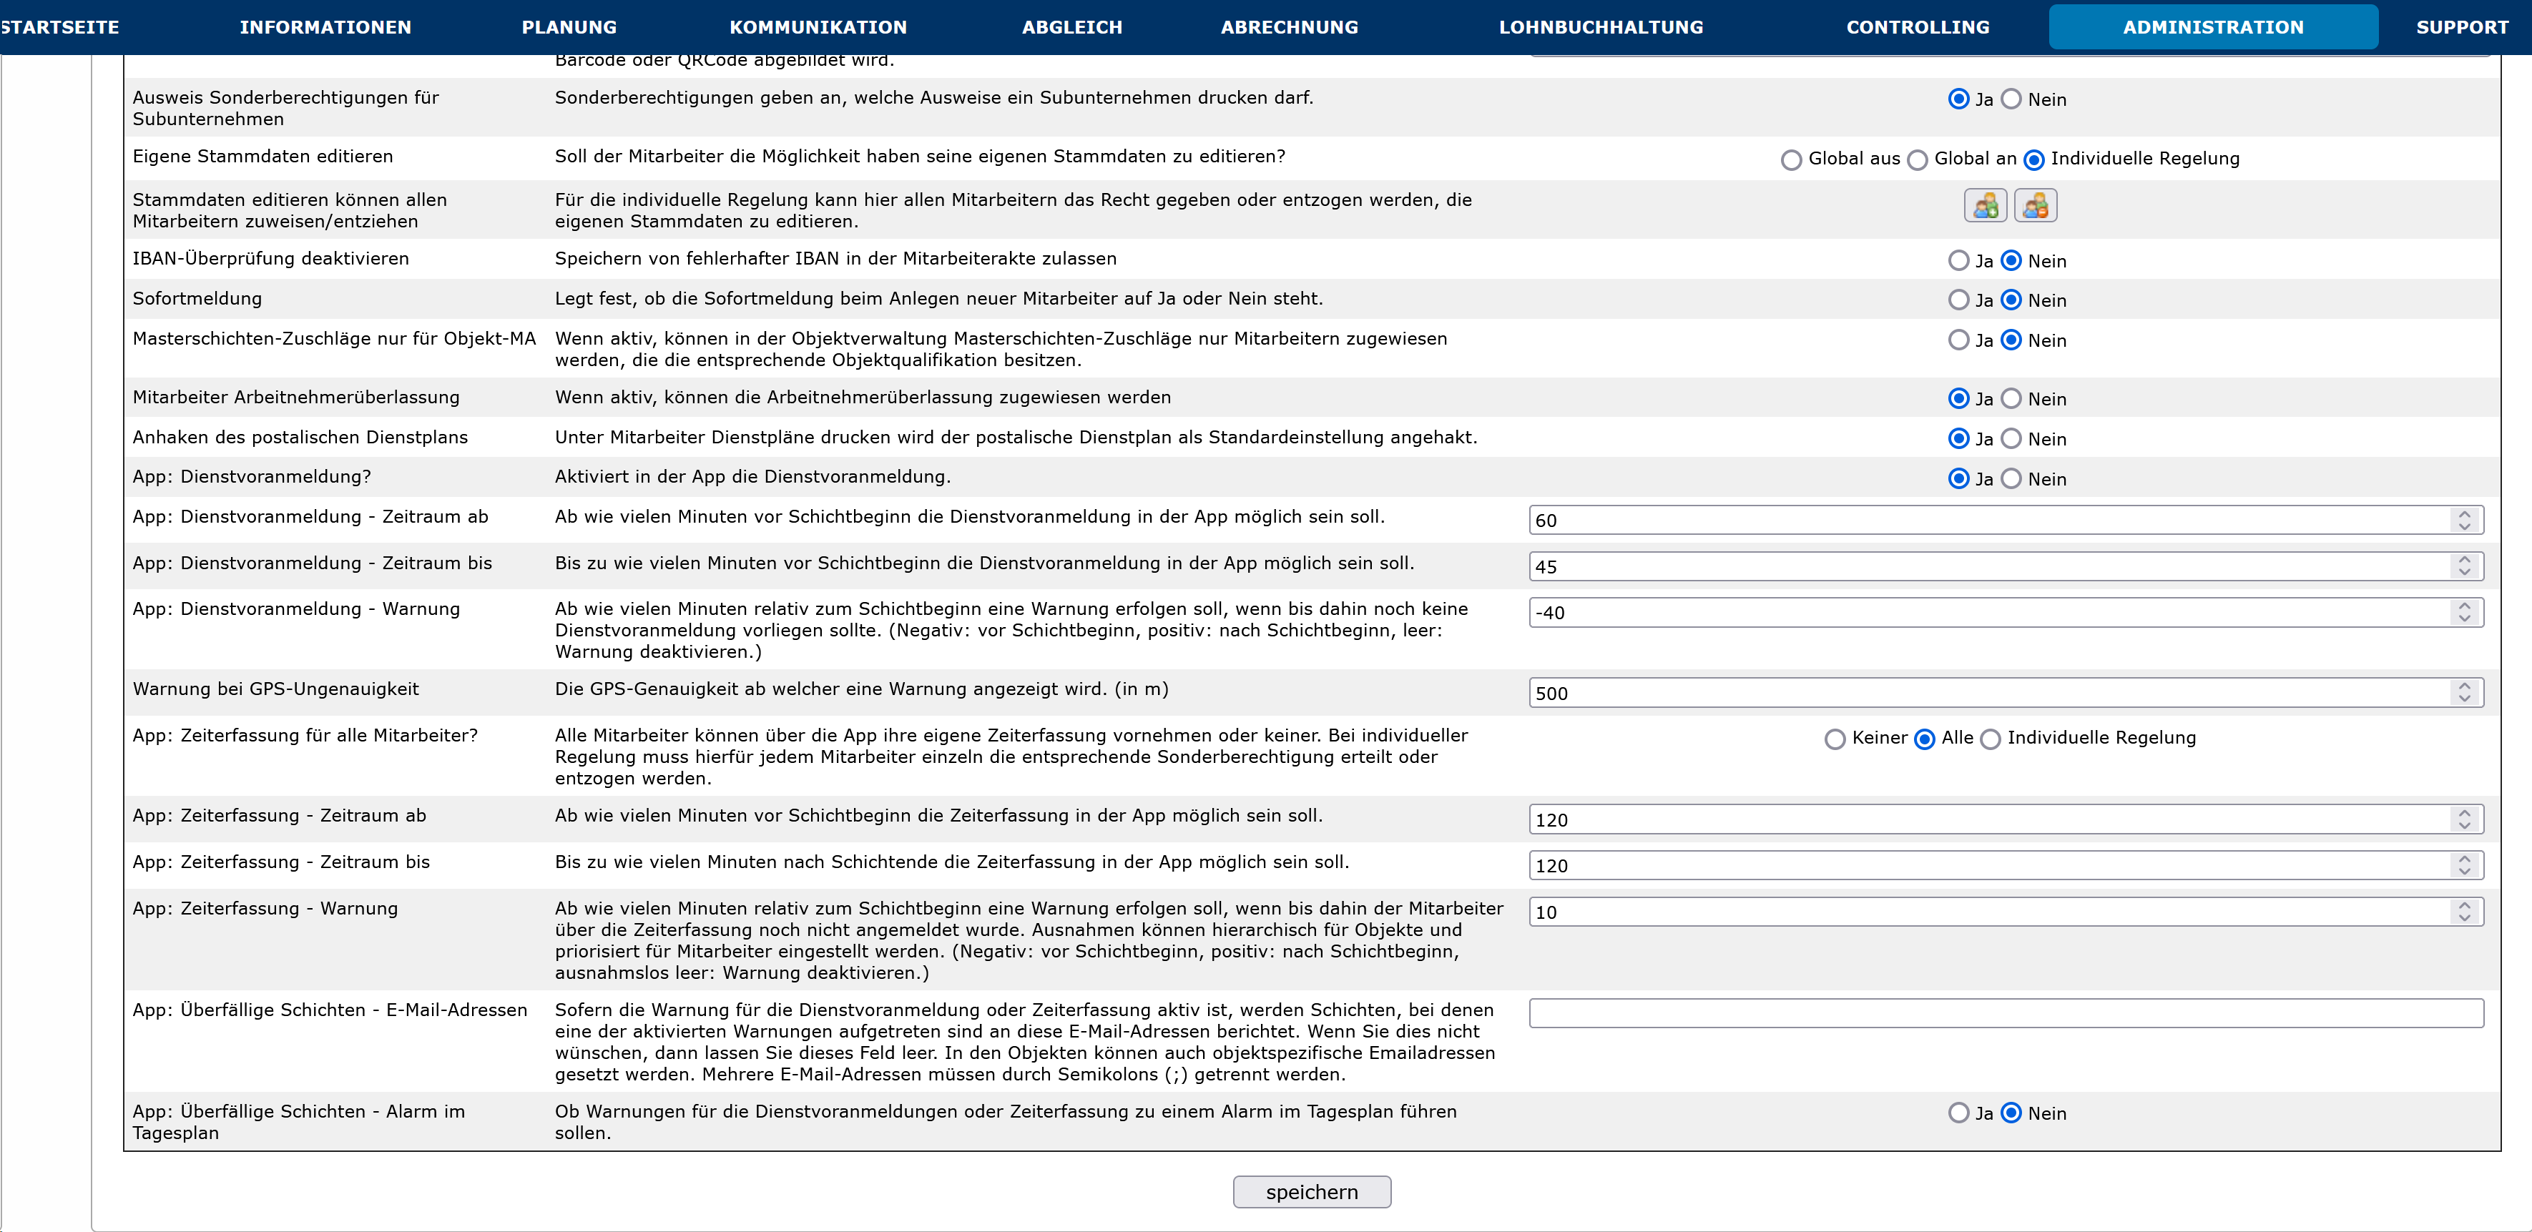Open the Abgleich menu

[1071, 27]
